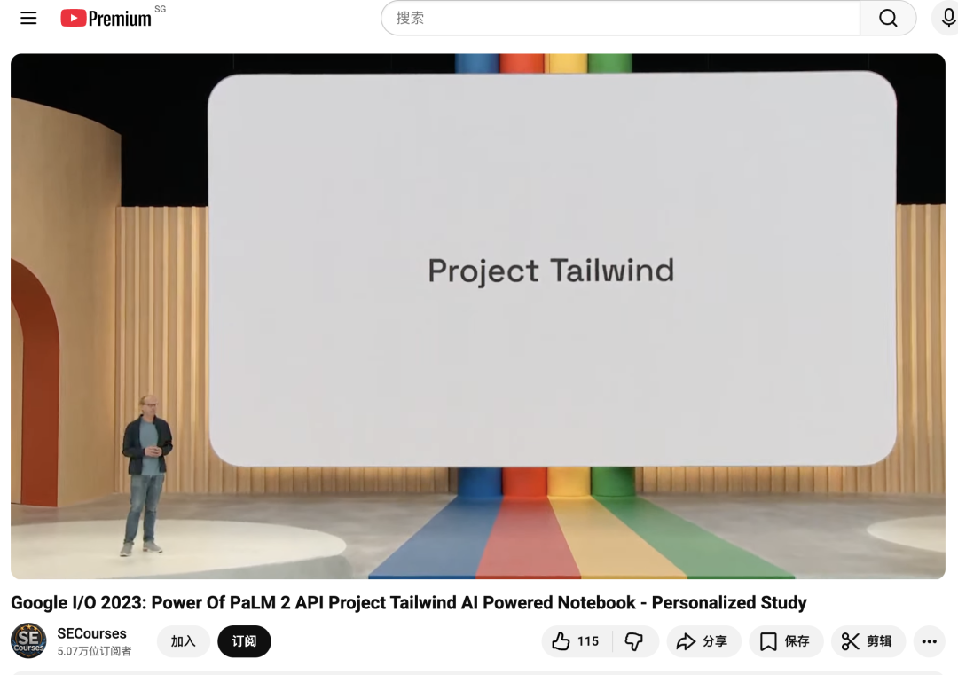Screen dimensions: 958x675
Task: Like the video with thumbs-up
Action: pyautogui.click(x=577, y=640)
